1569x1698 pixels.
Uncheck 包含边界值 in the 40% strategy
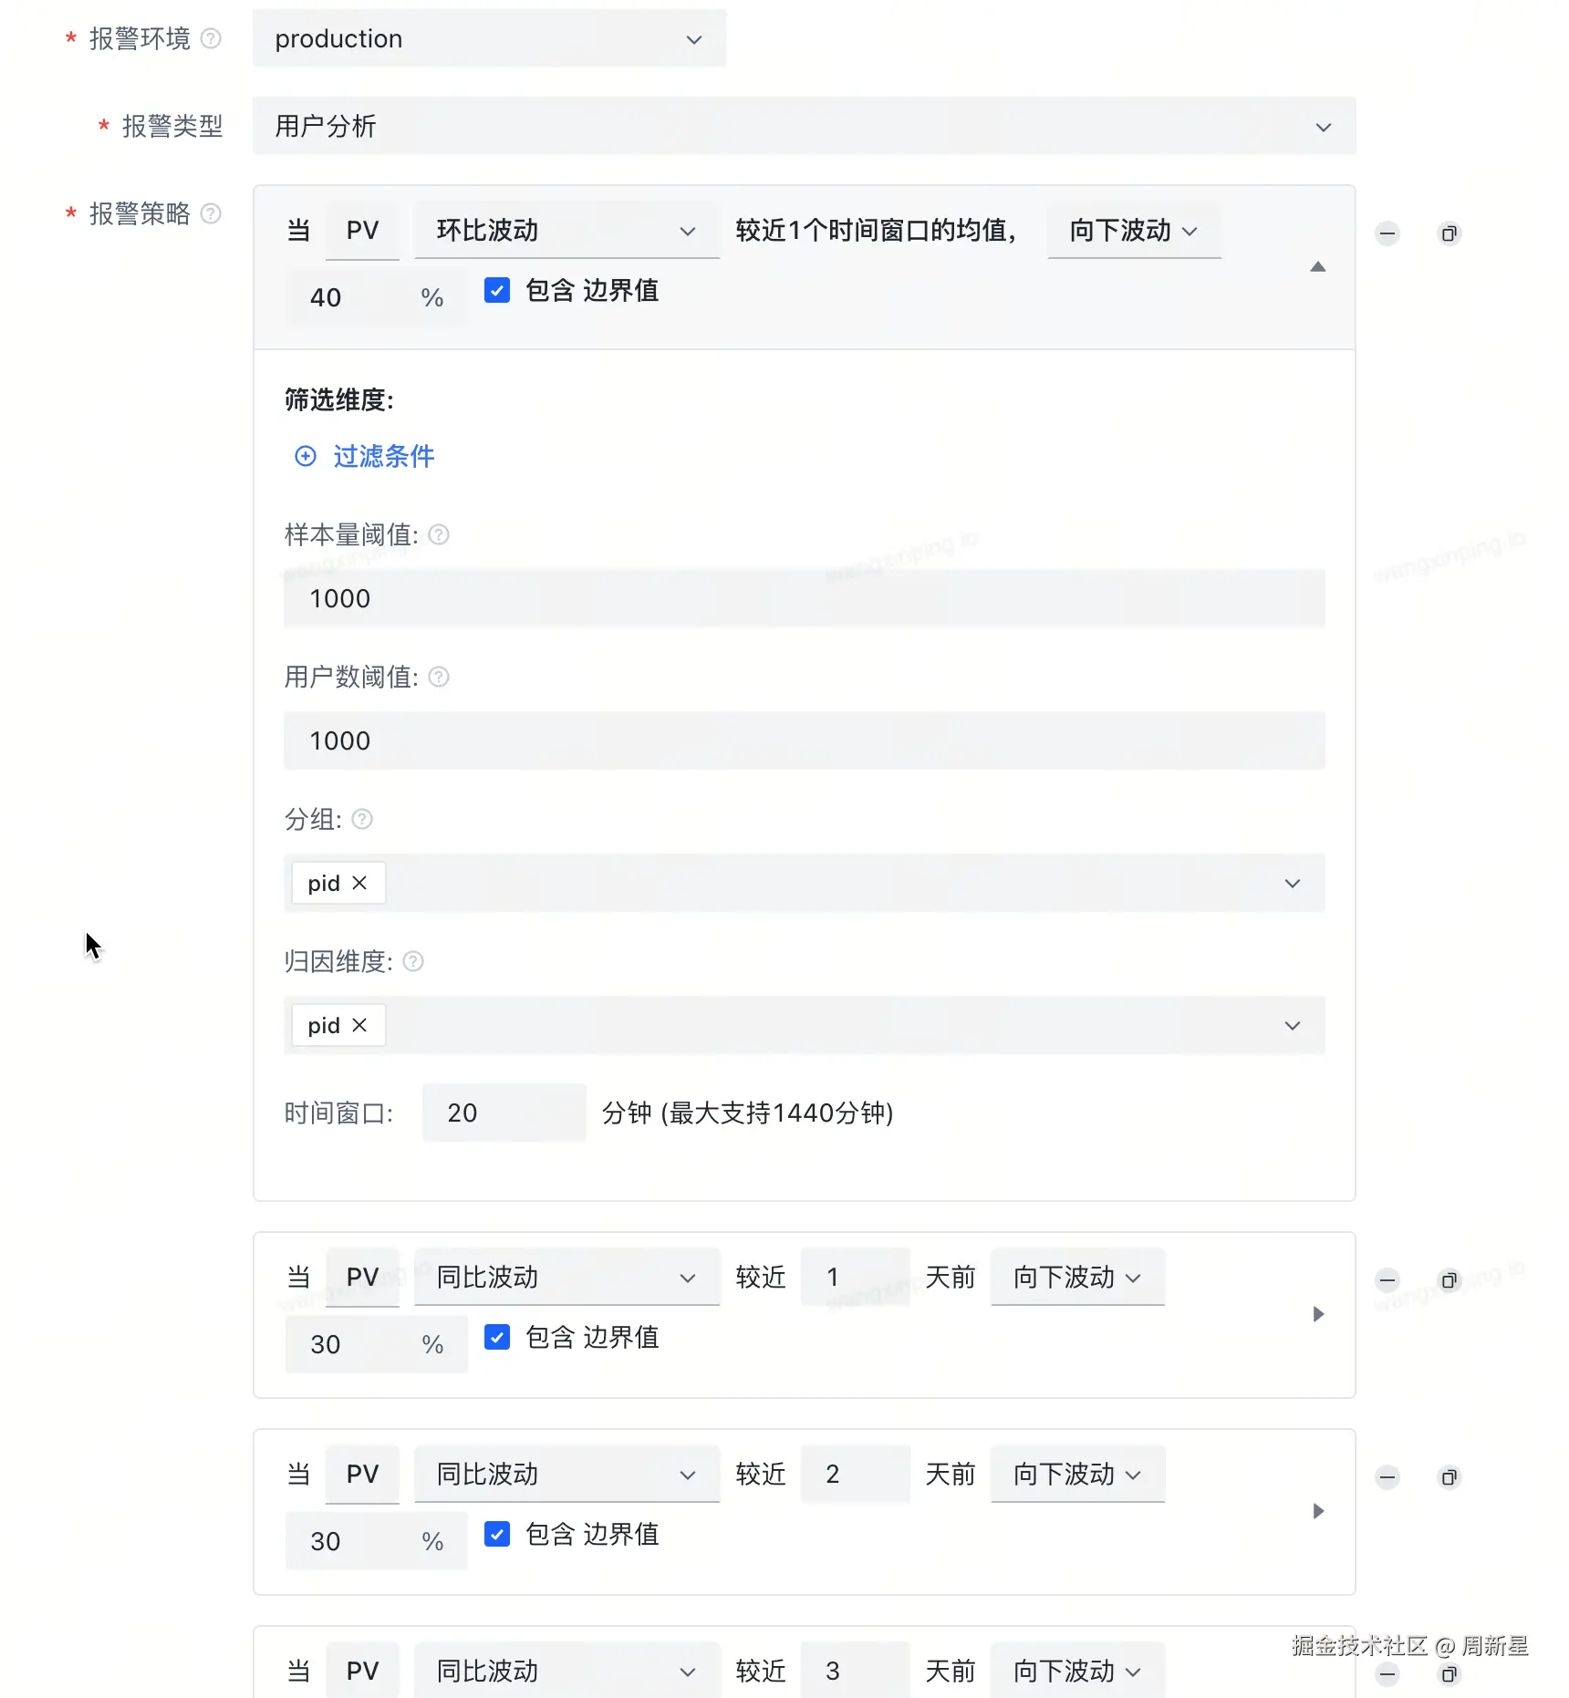tap(497, 291)
